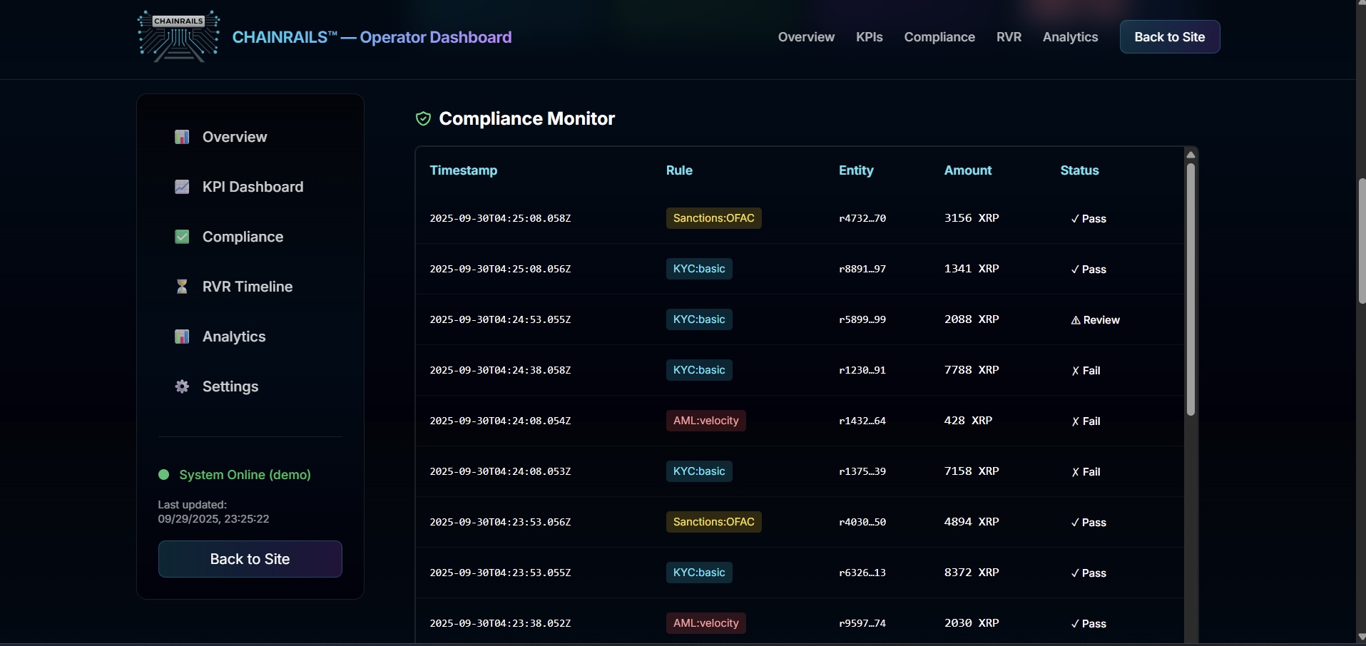1366x646 pixels.
Task: Click the Compliance Monitor shield icon
Action: 423,118
